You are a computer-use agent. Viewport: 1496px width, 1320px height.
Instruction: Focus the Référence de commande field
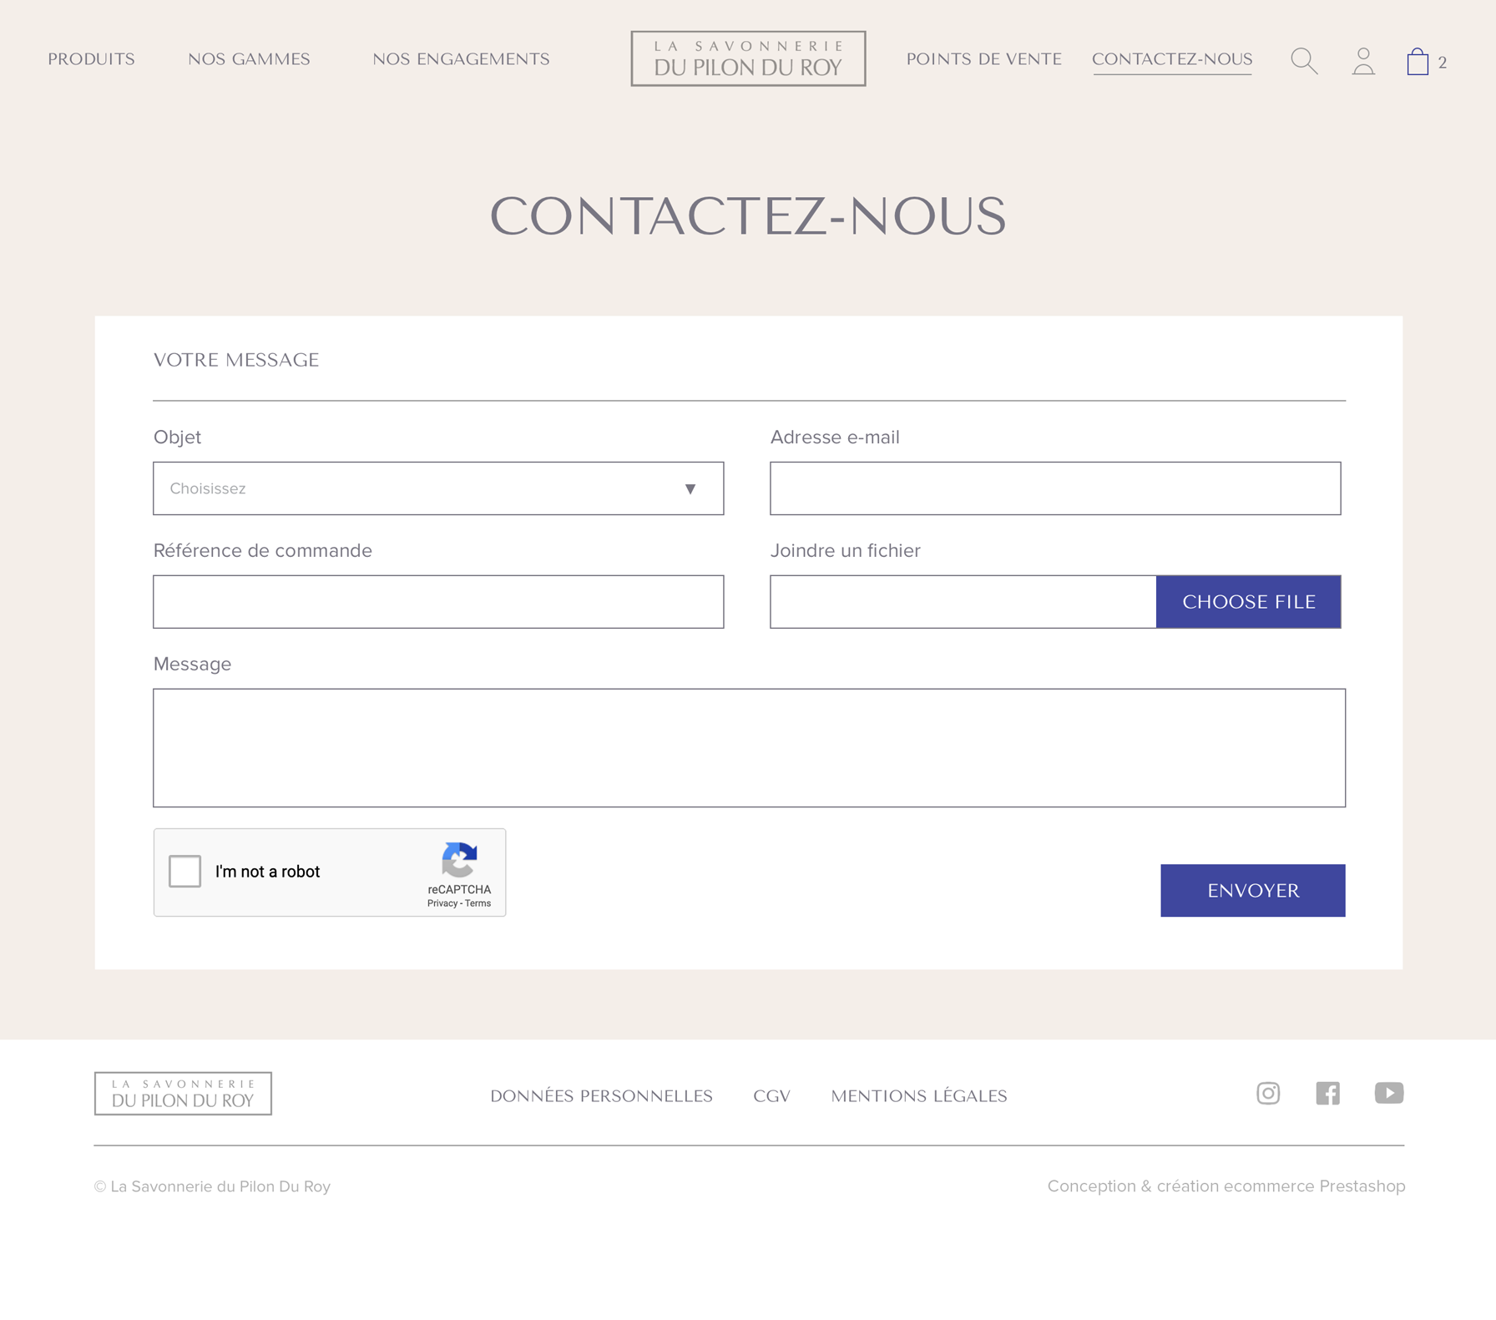(438, 602)
